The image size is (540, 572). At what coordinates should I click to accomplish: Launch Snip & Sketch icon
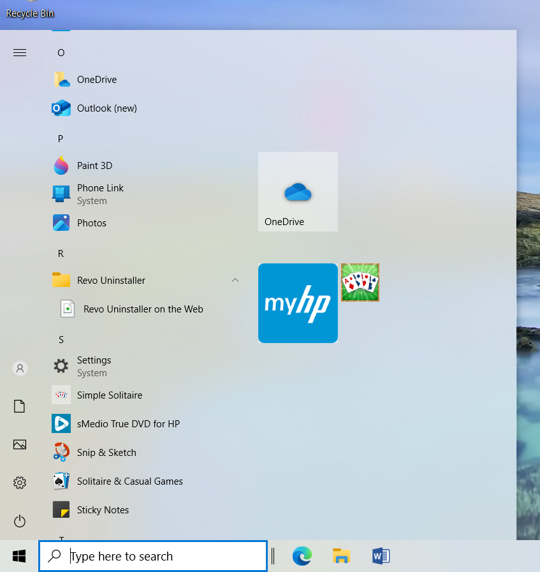(61, 452)
